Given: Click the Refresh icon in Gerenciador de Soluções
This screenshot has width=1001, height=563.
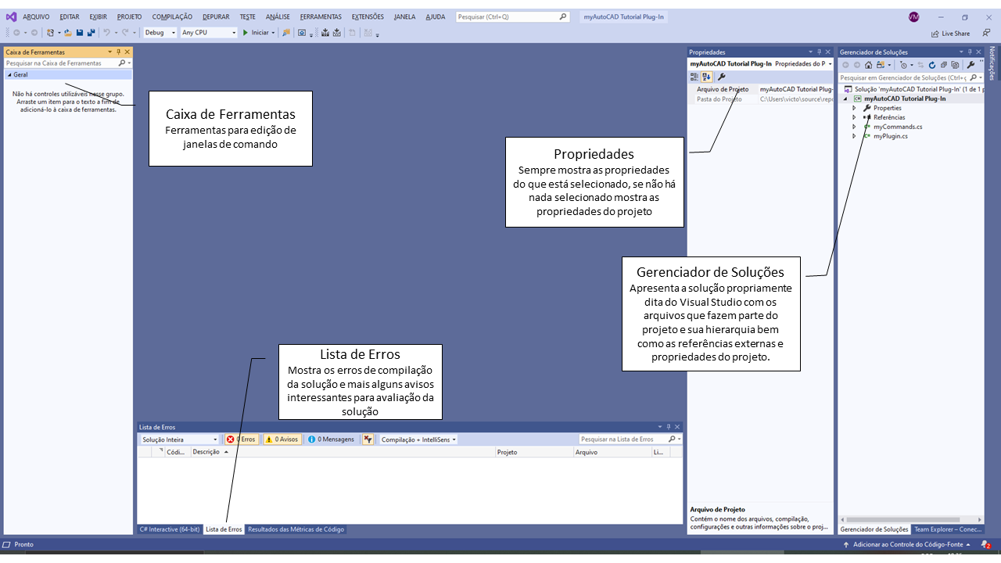Looking at the screenshot, I should (932, 65).
